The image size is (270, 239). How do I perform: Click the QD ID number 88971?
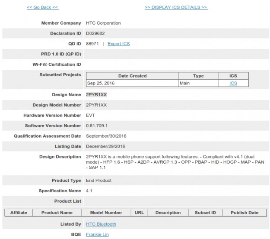pos(92,44)
